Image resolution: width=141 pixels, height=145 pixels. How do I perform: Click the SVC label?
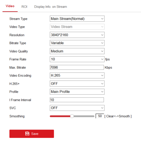click(13, 108)
